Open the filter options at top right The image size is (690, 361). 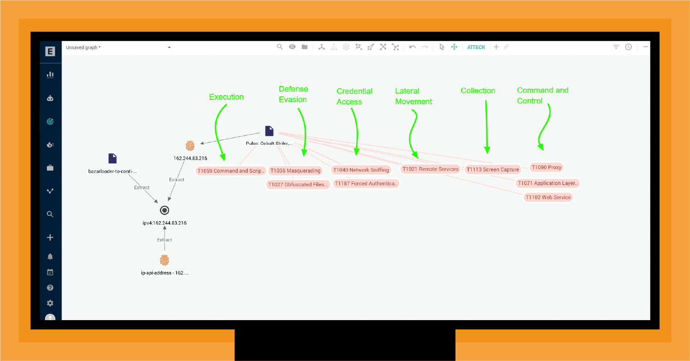click(x=616, y=47)
